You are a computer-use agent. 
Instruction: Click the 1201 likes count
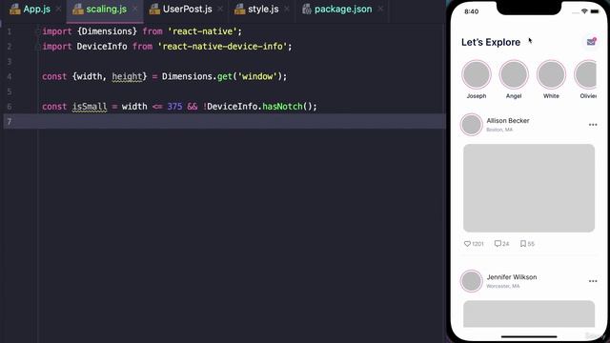point(478,244)
